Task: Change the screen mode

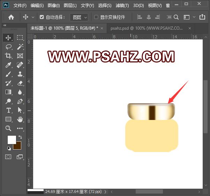Action: [x=20, y=157]
